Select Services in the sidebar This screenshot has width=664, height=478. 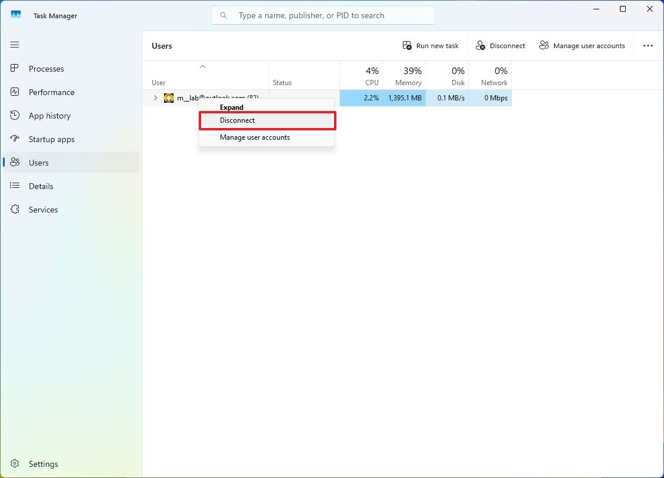[44, 210]
